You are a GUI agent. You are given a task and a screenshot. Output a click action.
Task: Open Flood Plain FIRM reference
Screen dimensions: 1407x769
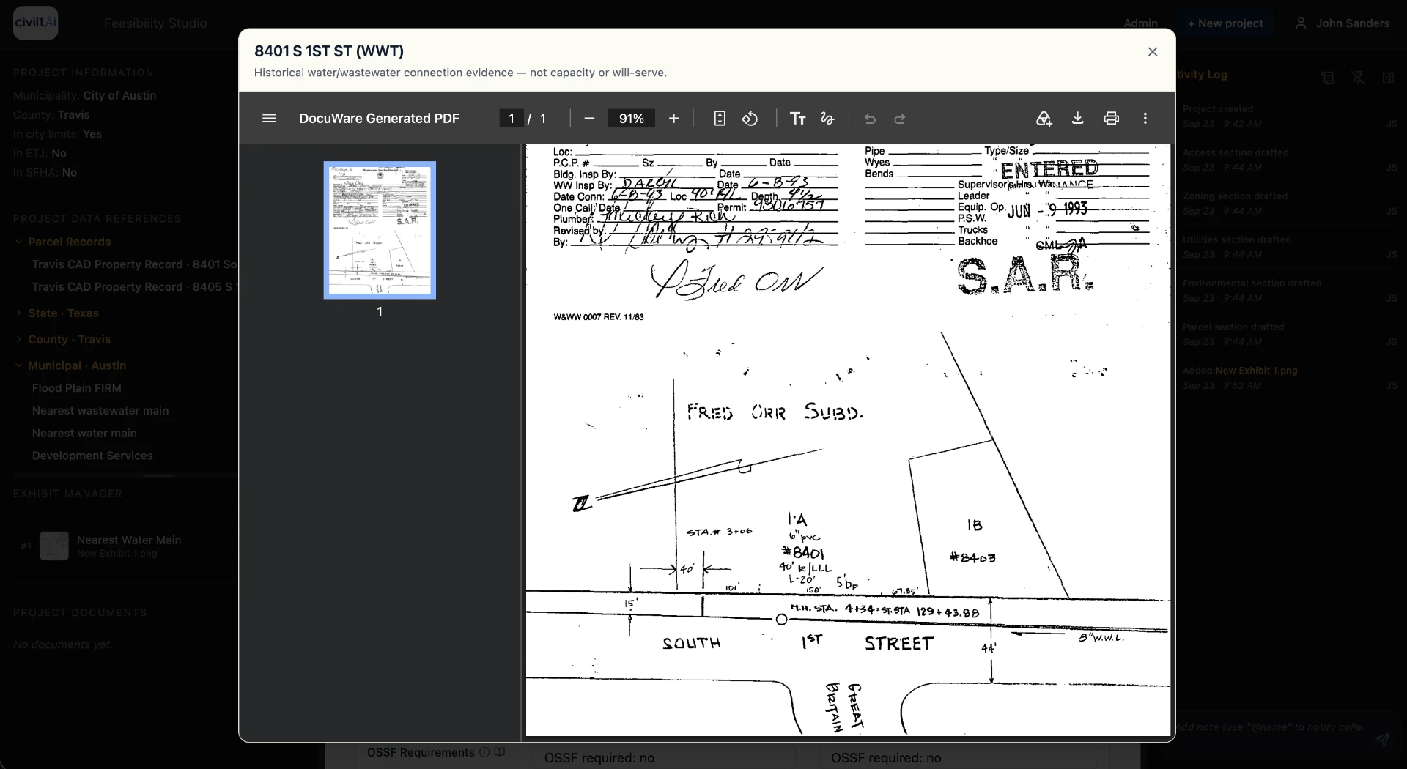coord(77,388)
